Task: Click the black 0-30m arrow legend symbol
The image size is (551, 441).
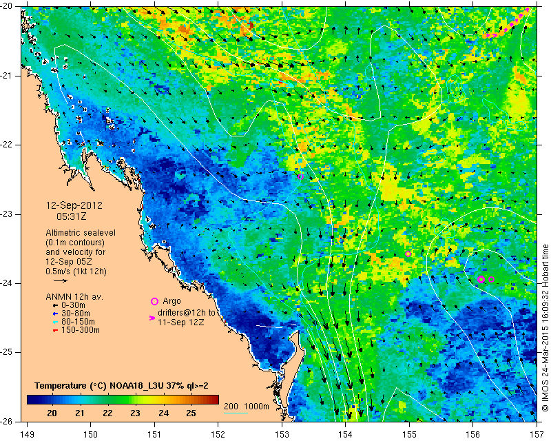Action: point(55,305)
